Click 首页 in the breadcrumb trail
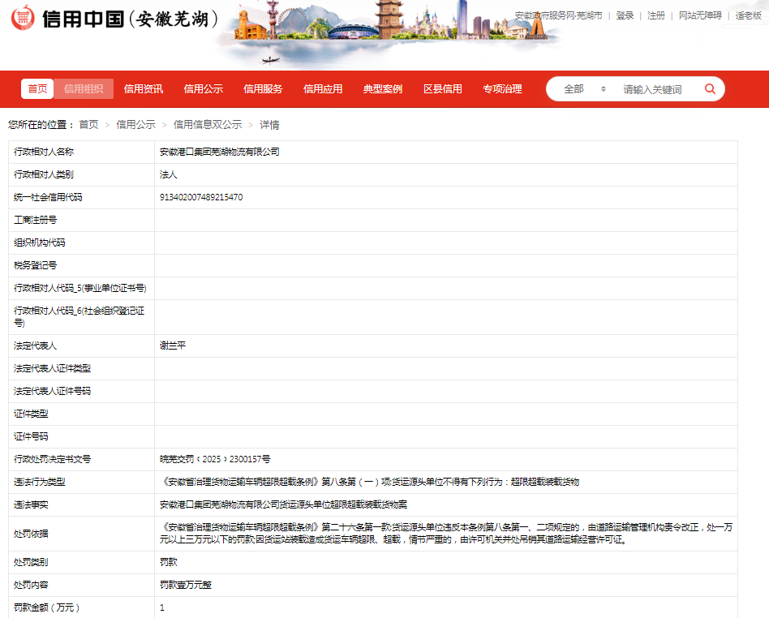 (88, 125)
